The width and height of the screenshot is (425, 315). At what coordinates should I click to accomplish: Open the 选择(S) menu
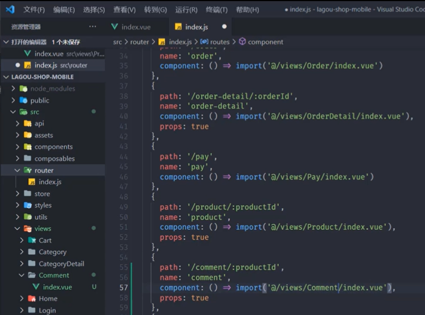point(94,10)
